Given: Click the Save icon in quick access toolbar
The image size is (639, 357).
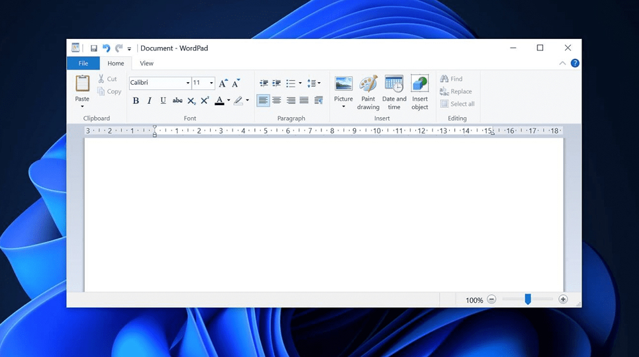Looking at the screenshot, I should pyautogui.click(x=94, y=48).
